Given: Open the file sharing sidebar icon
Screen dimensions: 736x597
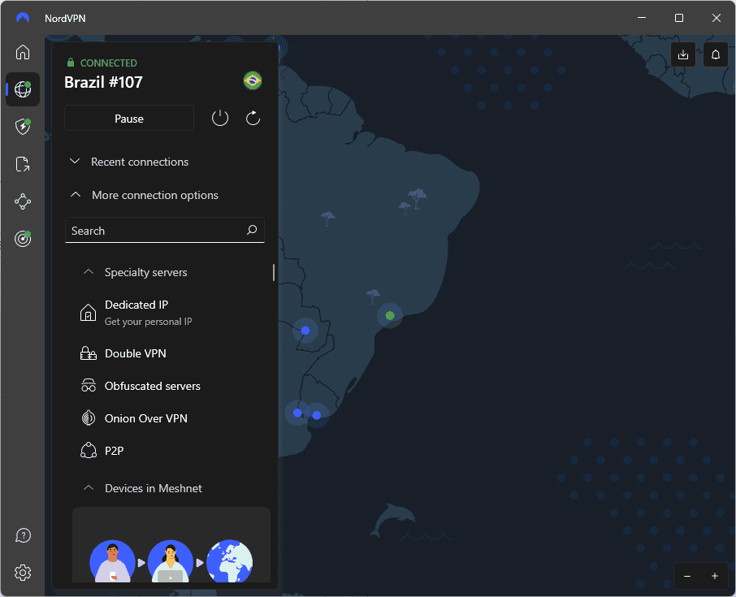Looking at the screenshot, I should [x=23, y=164].
